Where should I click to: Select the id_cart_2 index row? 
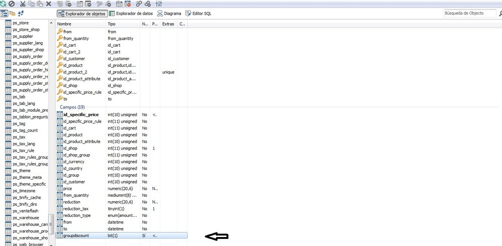(121, 52)
